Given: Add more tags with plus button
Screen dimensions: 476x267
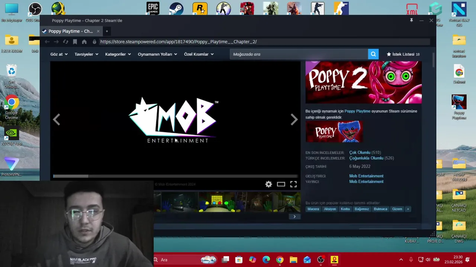Looking at the screenshot, I should pyautogui.click(x=408, y=209).
